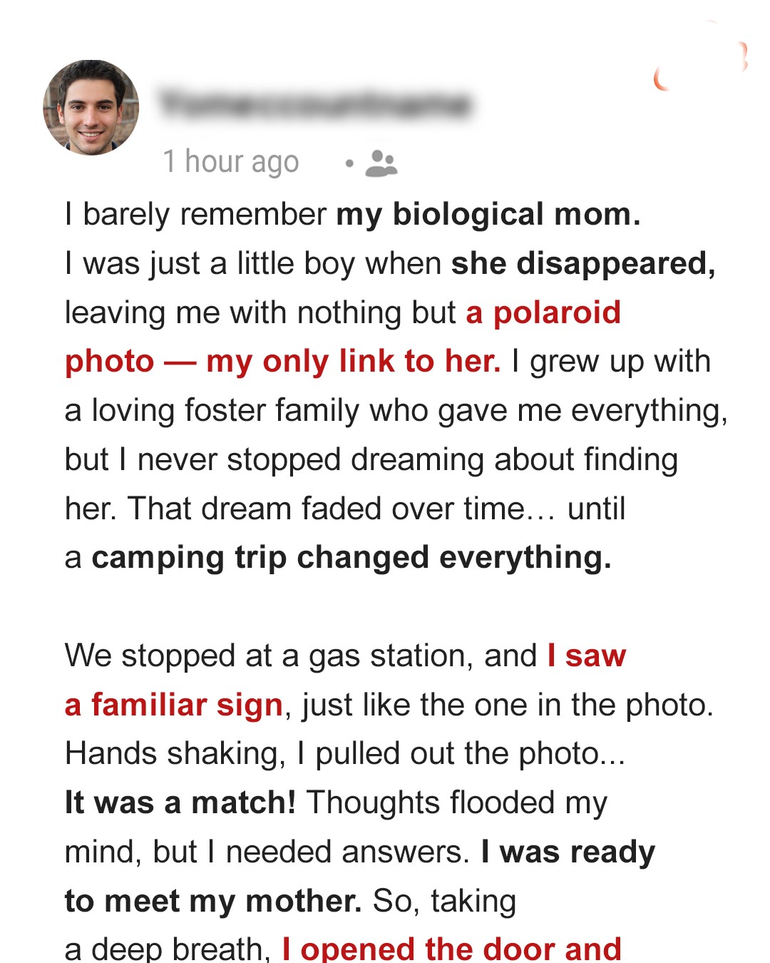Click the line "a loving foster family who gave me everything,"
The width and height of the screenshot is (770, 963).
396,411
